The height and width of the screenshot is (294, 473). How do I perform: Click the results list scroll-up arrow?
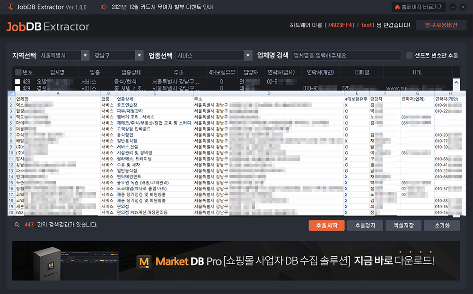(x=456, y=82)
